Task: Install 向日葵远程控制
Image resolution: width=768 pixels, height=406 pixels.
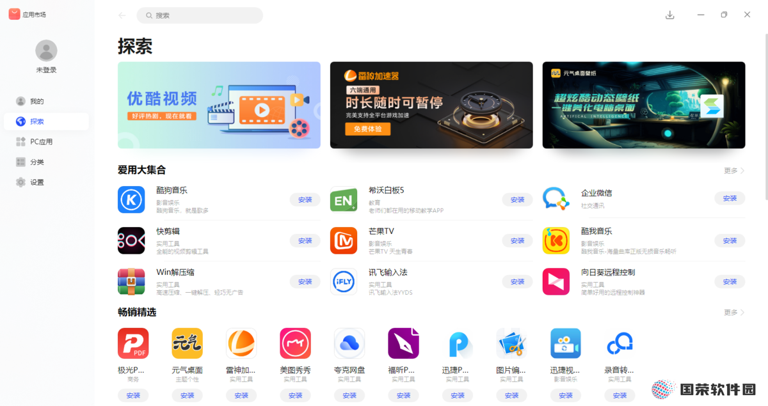Action: 730,281
